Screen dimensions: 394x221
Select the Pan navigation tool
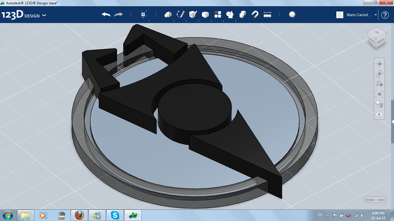click(x=379, y=64)
